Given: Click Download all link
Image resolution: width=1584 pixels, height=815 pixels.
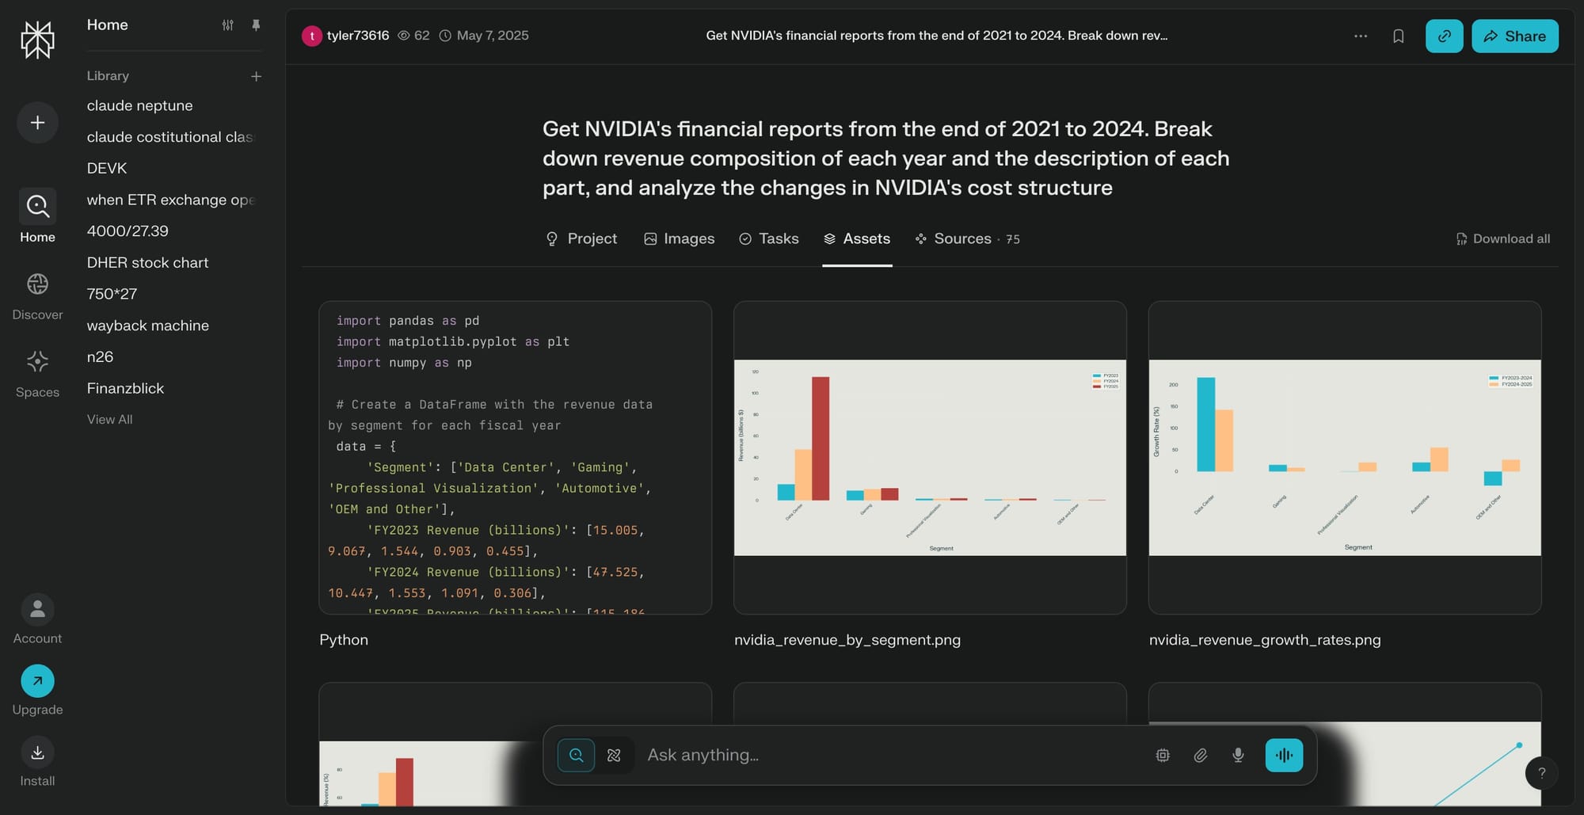Looking at the screenshot, I should click(x=1502, y=238).
